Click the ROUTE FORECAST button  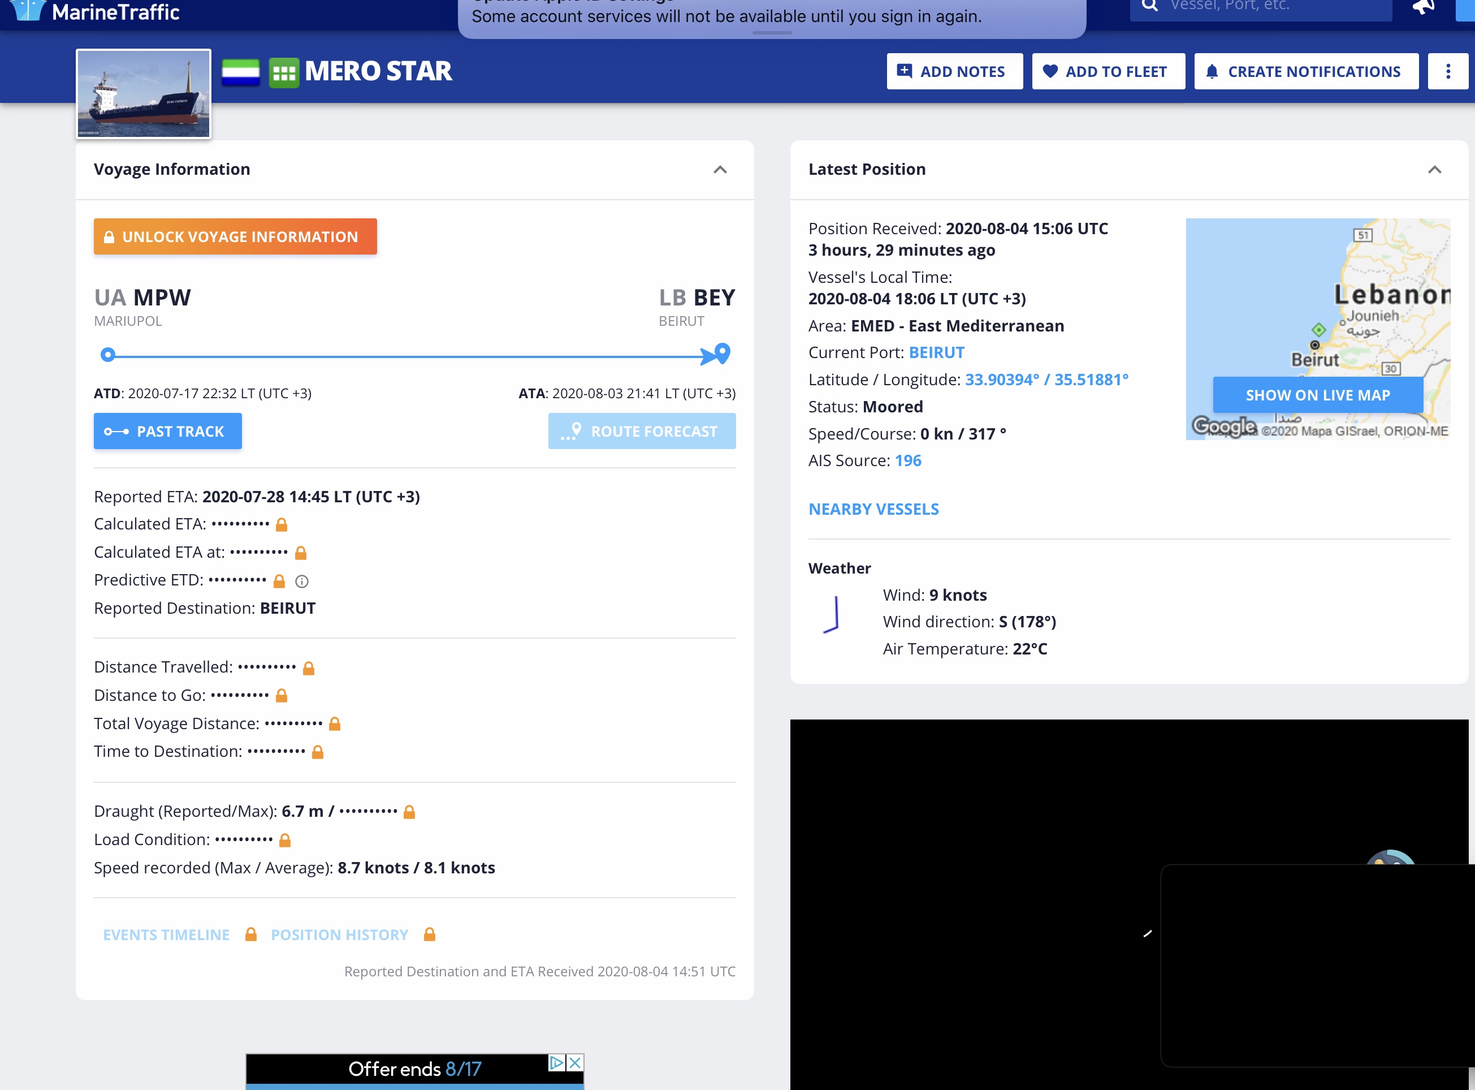point(642,431)
